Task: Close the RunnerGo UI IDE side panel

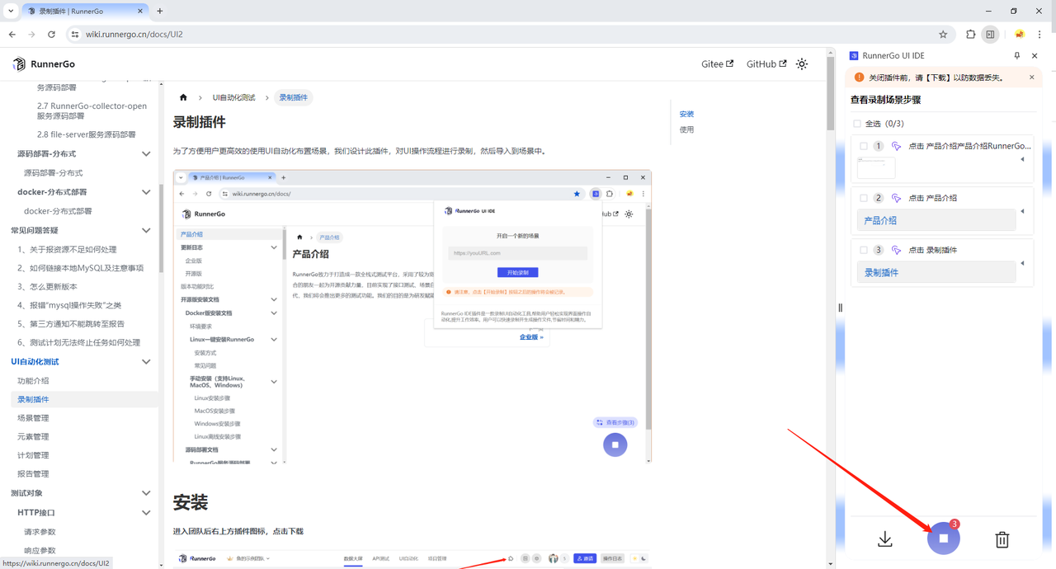Action: 1035,56
